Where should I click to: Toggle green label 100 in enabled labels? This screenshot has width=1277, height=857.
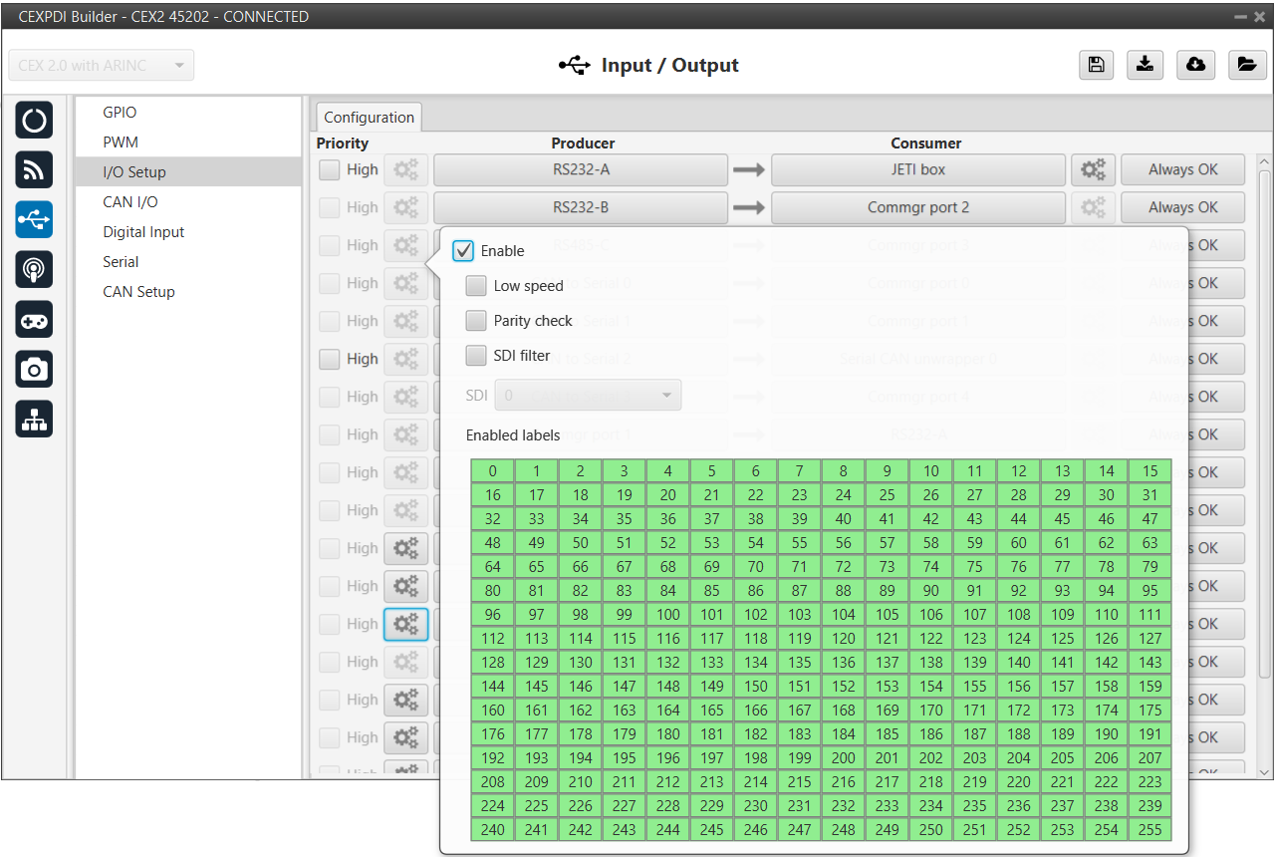tap(668, 615)
